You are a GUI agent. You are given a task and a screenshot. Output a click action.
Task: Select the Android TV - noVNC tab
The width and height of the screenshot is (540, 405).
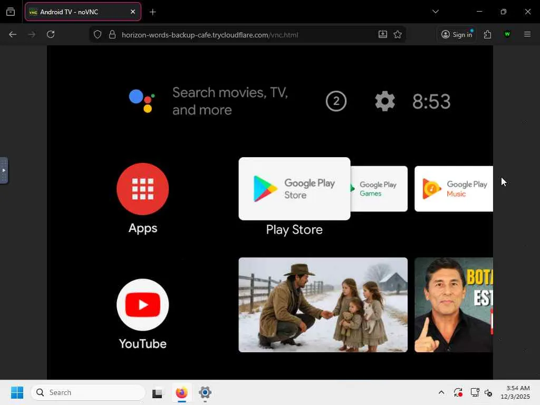[83, 12]
